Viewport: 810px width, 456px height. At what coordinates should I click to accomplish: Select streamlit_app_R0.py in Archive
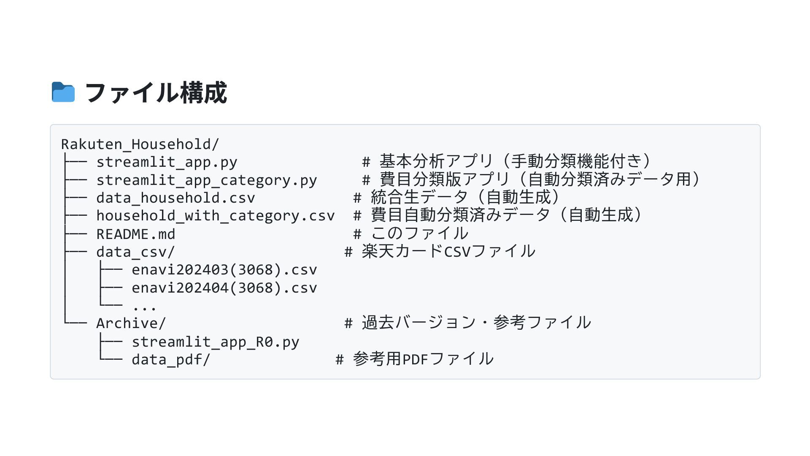(216, 342)
